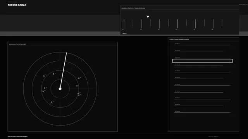Click the triangle pointer on the speed tape
248x139 pixels.
pyautogui.click(x=148, y=17)
